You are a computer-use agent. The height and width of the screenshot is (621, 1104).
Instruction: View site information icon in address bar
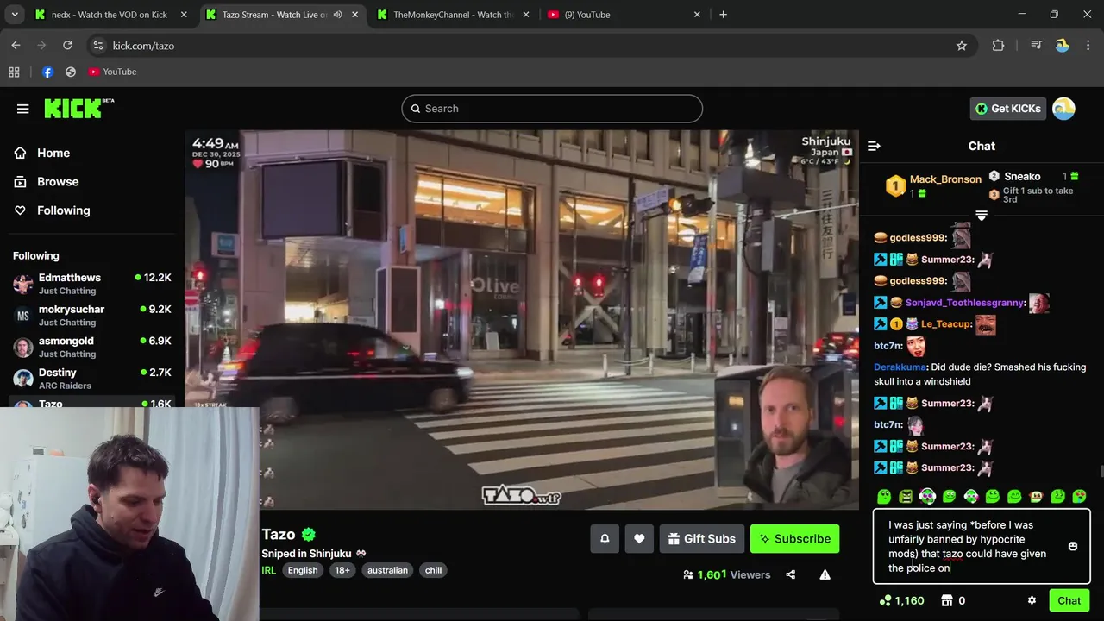click(x=97, y=46)
